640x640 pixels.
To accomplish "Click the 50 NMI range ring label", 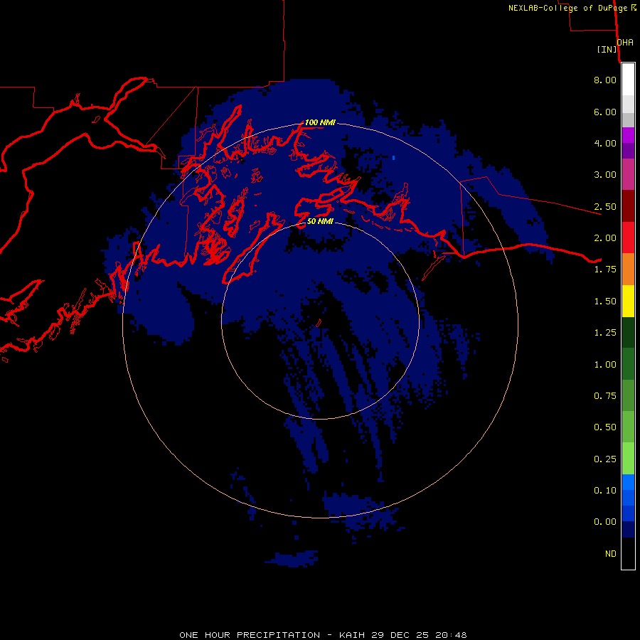I will (x=320, y=222).
